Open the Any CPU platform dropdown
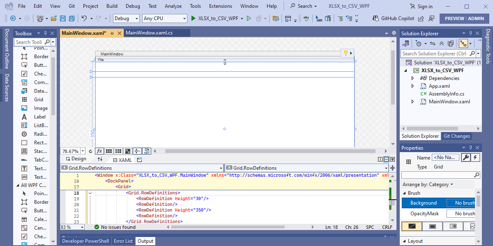The height and width of the screenshot is (246, 493). [x=165, y=18]
